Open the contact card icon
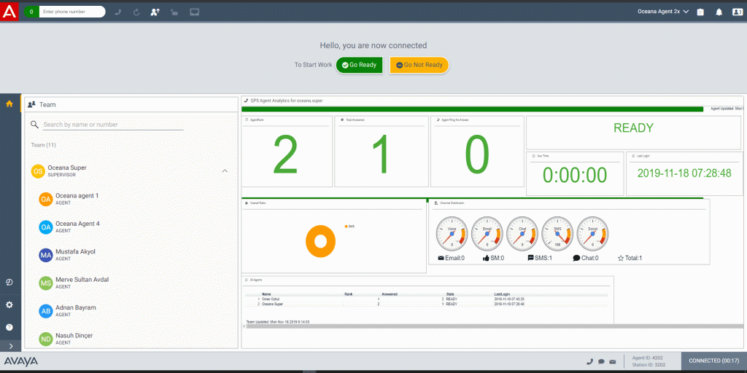The width and height of the screenshot is (747, 373). point(737,12)
